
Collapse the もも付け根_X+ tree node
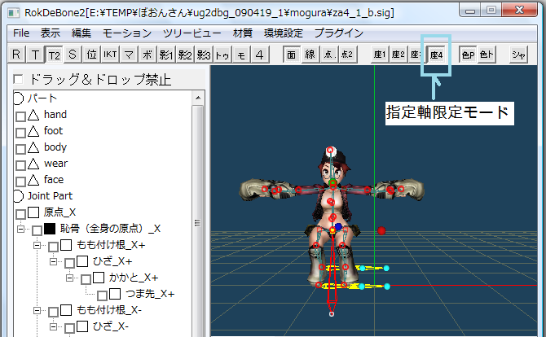click(37, 246)
